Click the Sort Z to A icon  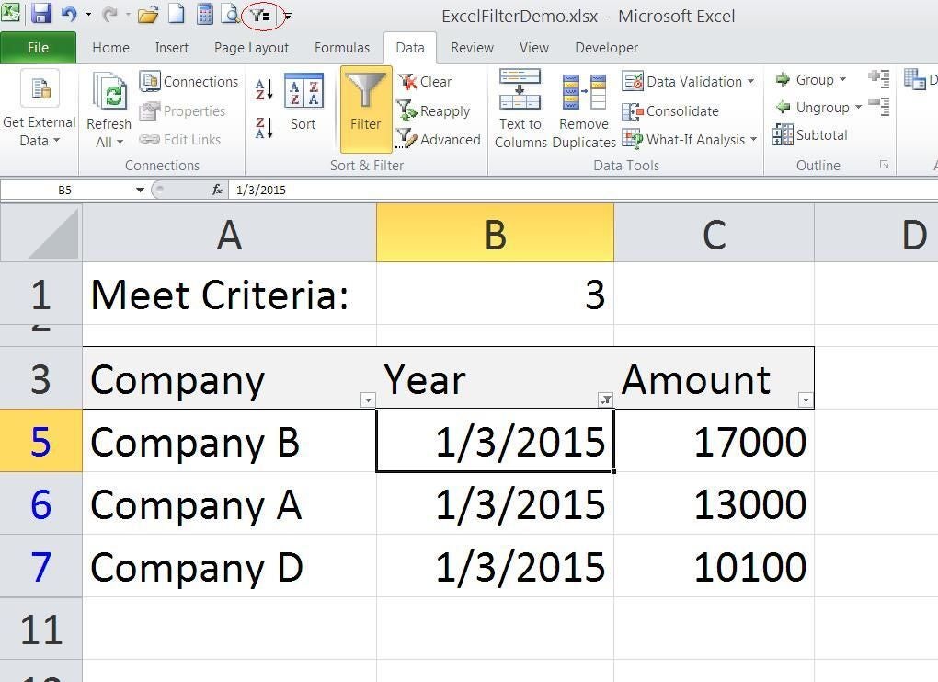coord(264,127)
